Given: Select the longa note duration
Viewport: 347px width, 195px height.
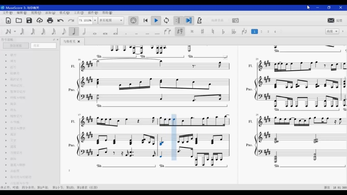Looking at the screenshot, I should pos(115,32).
